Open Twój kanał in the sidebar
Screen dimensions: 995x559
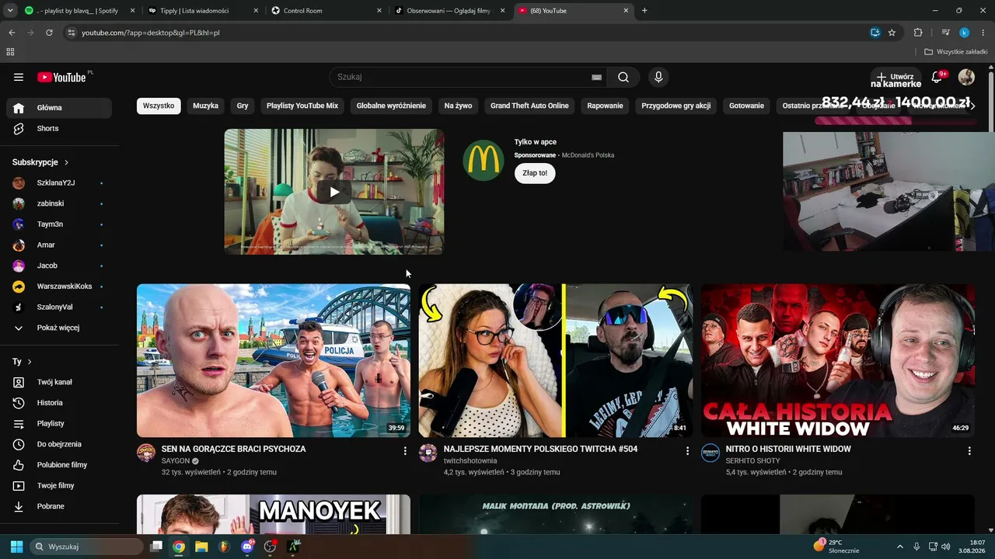[59, 382]
